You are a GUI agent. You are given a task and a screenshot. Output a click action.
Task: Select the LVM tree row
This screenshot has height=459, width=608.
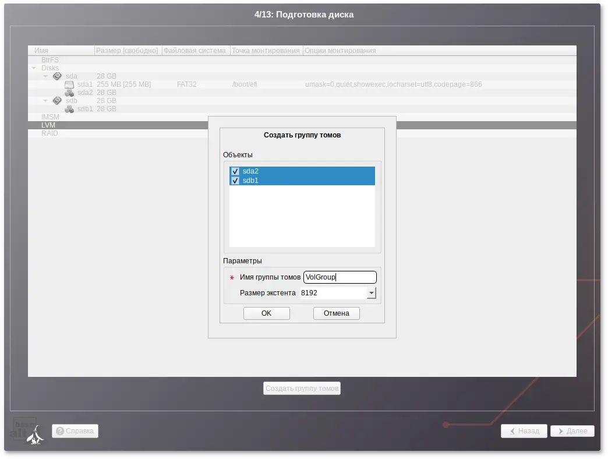point(302,125)
